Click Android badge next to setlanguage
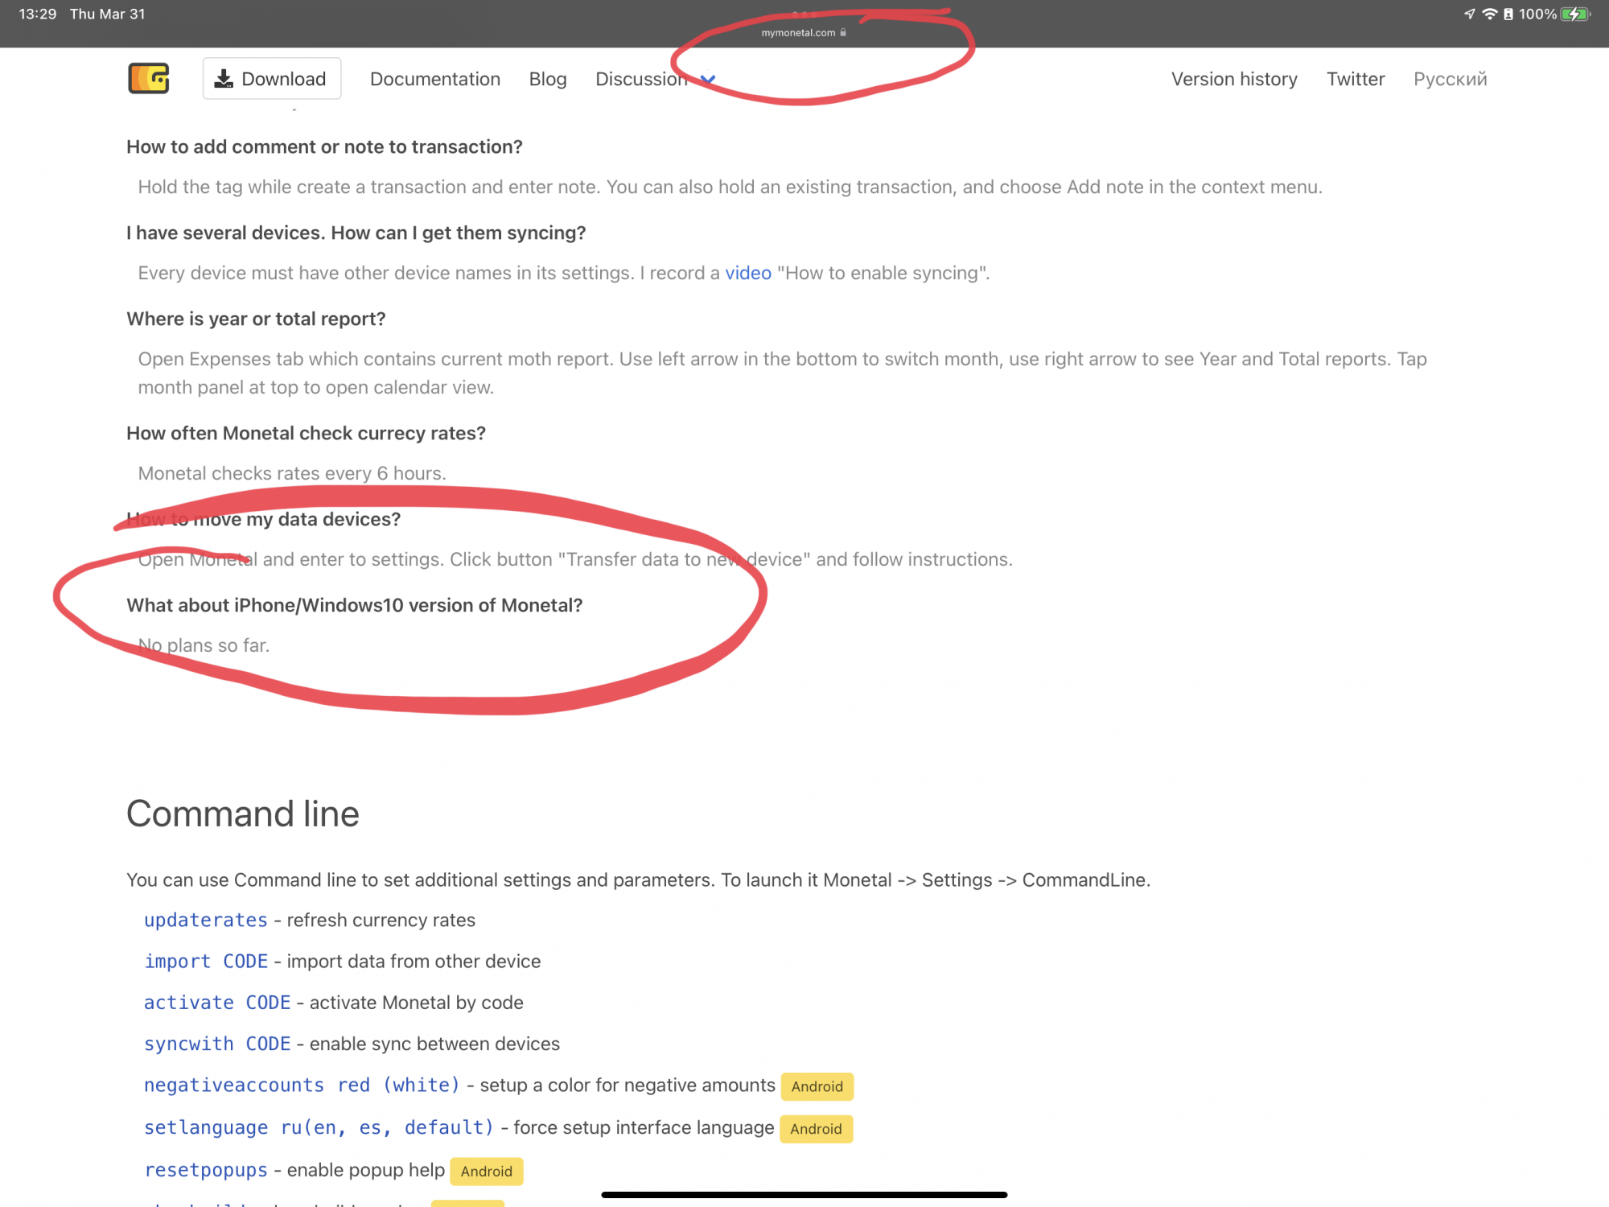Screen dimensions: 1609x1207 [x=816, y=1129]
